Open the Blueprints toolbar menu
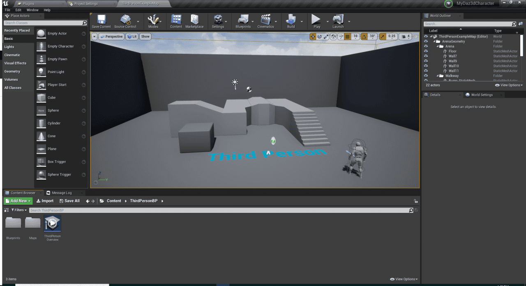Image resolution: width=526 pixels, height=286 pixels. (243, 19)
